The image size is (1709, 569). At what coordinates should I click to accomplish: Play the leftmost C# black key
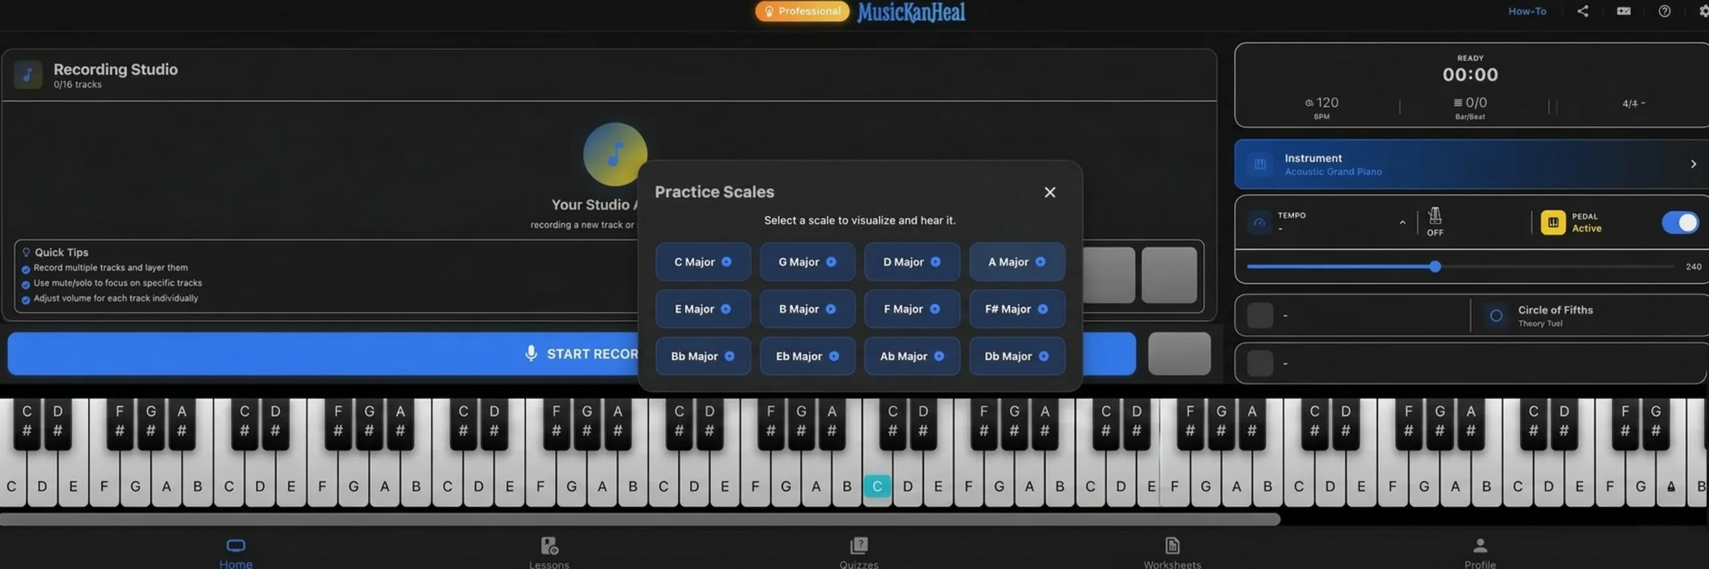(27, 424)
